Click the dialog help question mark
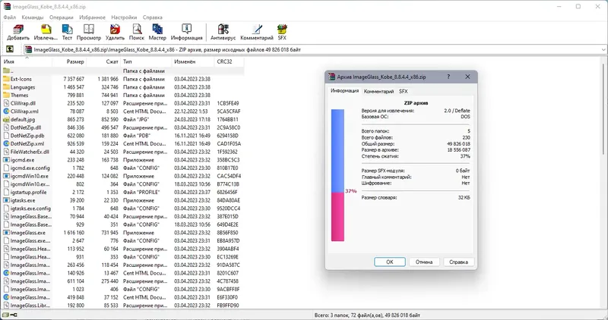 click(448, 77)
